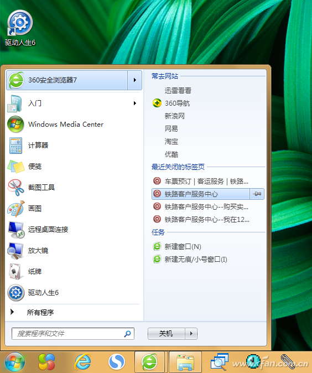Open the 驱动人生6 desktop shortcut icon
The height and width of the screenshot is (373, 312).
click(x=20, y=28)
